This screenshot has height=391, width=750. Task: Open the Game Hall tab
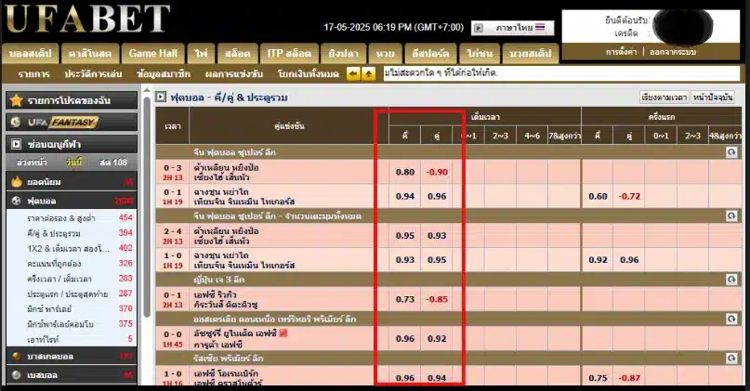(153, 54)
